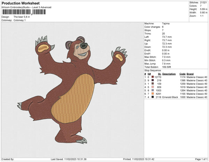
Task: Click the Machine value 'Tajima'
Action: tap(166, 23)
